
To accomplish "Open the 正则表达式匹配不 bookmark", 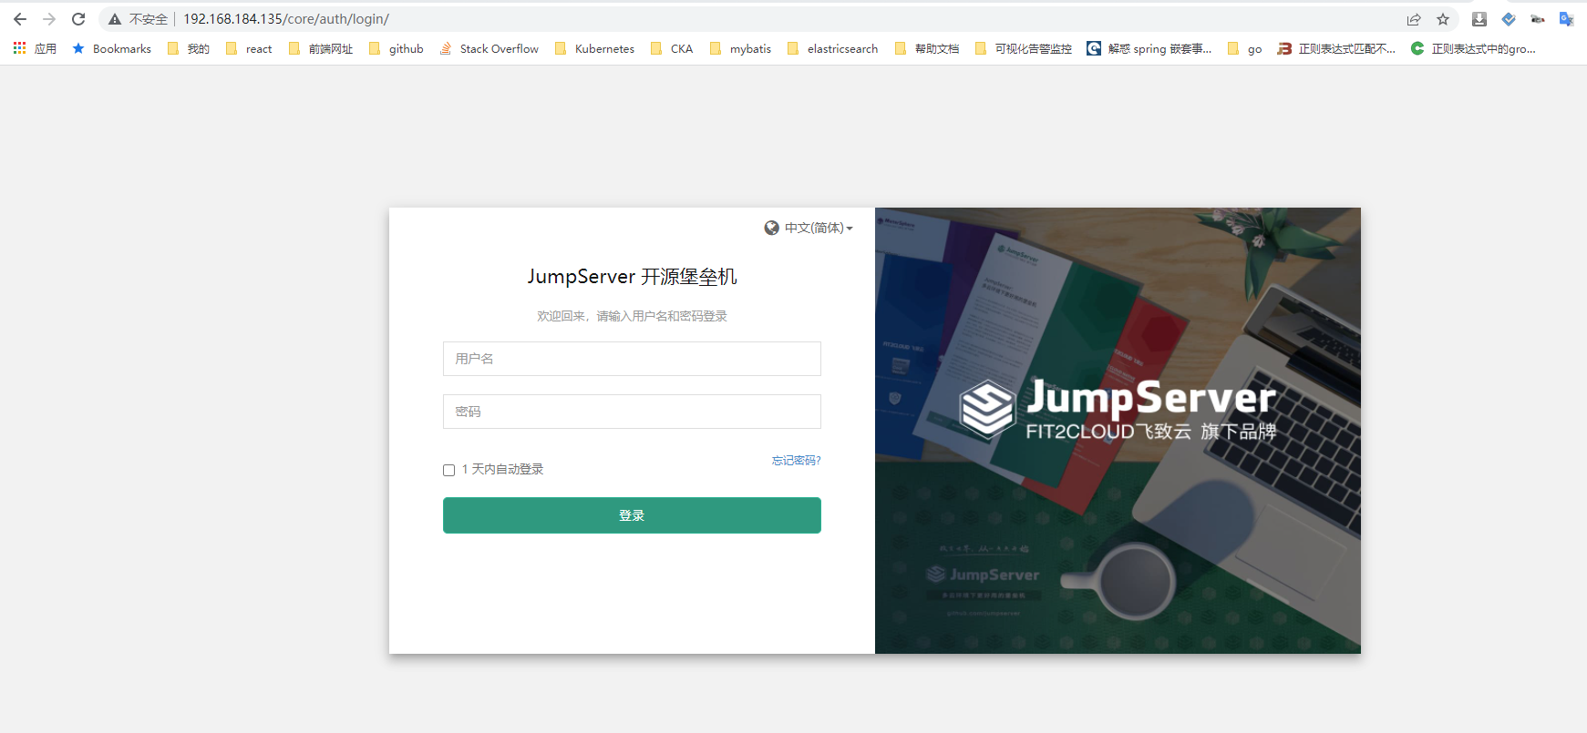I will (1336, 48).
